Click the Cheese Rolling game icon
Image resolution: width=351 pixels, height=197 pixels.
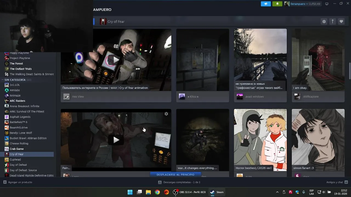(7, 143)
